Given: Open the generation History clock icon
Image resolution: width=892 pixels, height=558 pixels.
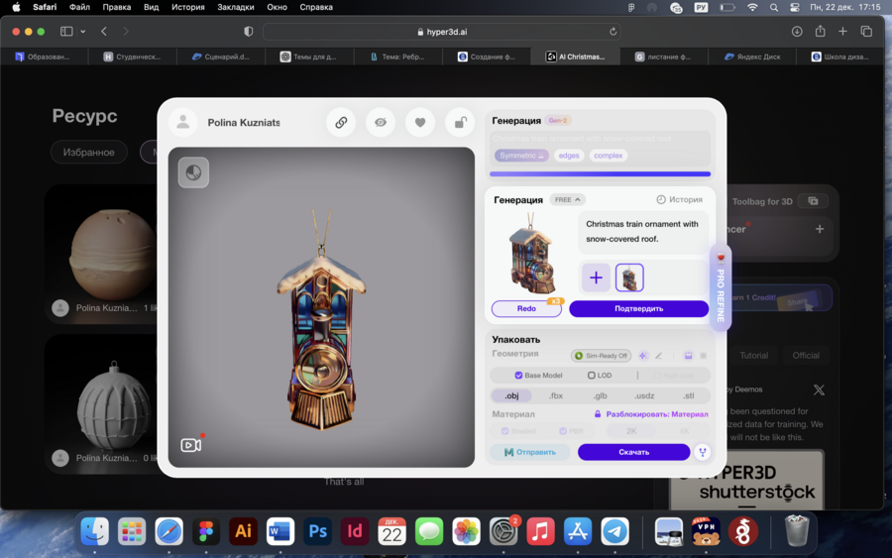Looking at the screenshot, I should (661, 199).
